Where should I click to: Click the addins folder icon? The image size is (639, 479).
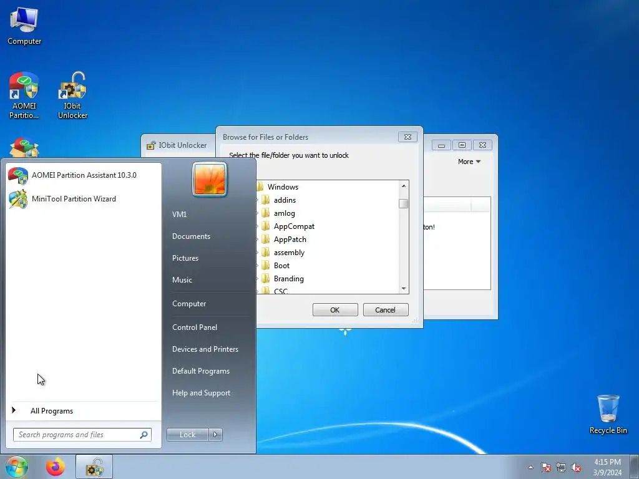[x=266, y=200]
